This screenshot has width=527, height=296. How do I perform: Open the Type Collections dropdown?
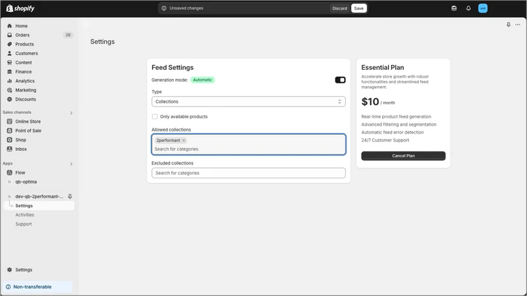(x=248, y=101)
